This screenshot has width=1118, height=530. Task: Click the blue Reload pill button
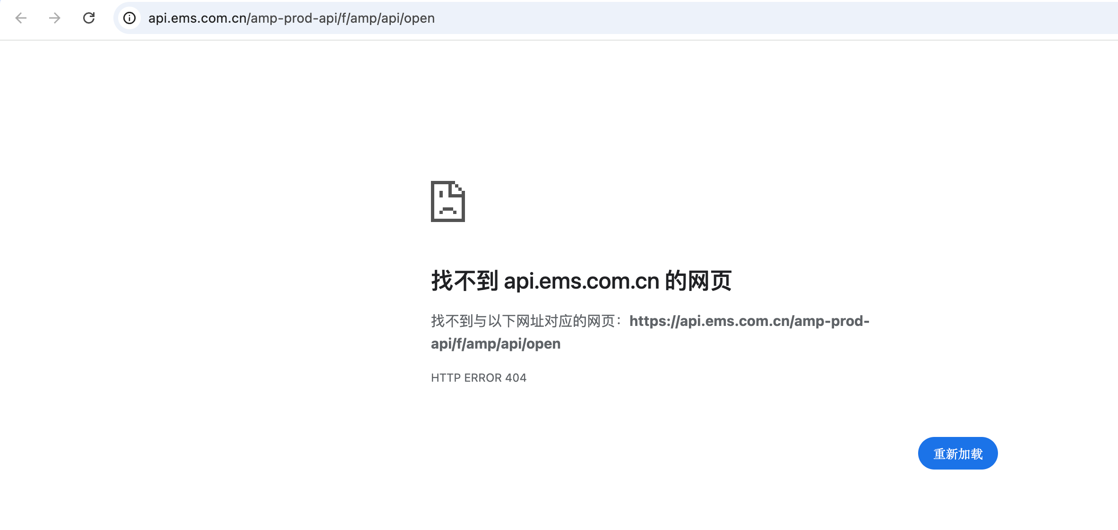pyautogui.click(x=957, y=453)
